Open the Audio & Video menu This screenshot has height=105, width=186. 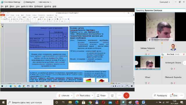27,6
